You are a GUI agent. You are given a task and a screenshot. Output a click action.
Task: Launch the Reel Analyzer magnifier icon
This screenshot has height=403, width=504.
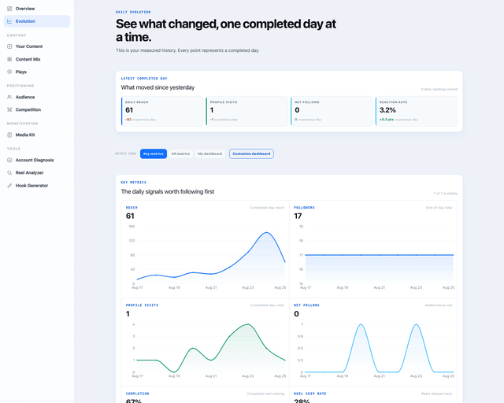[9, 172]
